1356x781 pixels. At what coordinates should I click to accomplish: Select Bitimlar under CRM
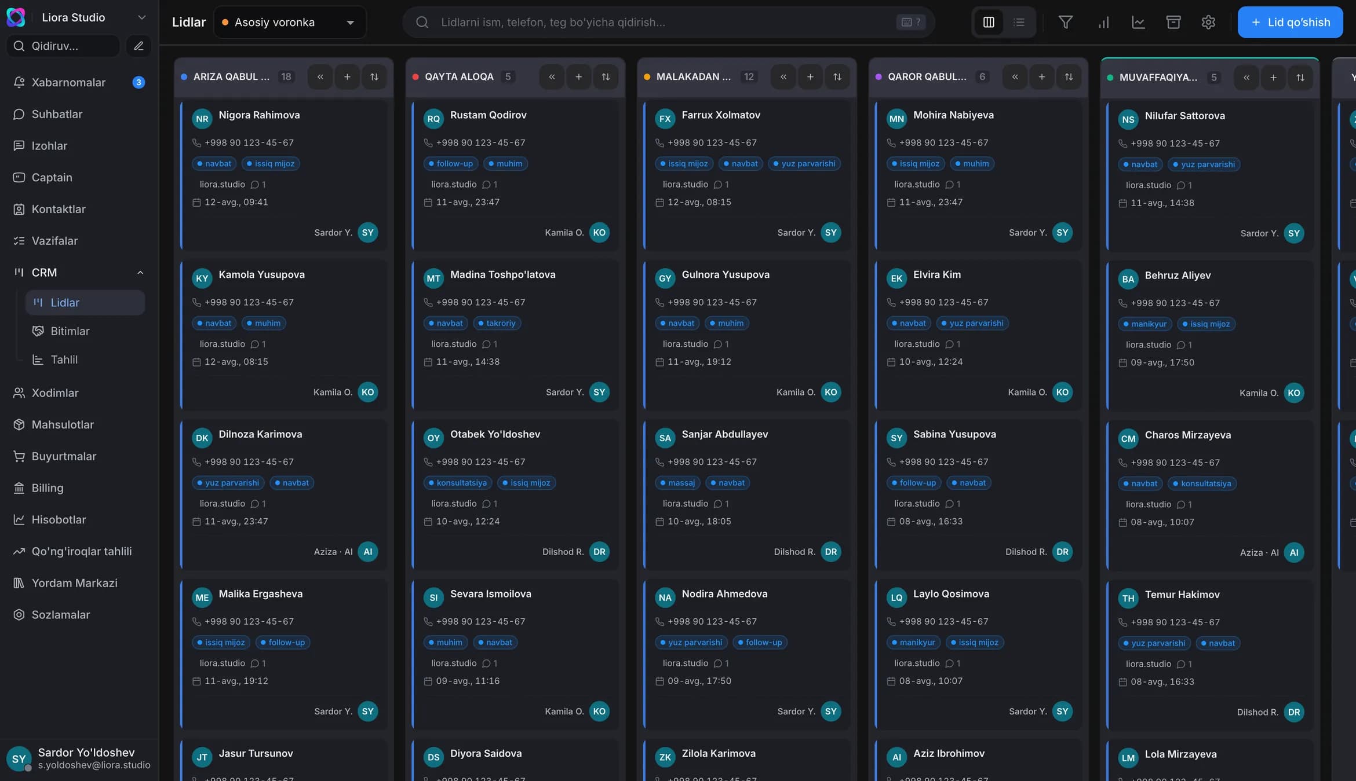pos(85,331)
